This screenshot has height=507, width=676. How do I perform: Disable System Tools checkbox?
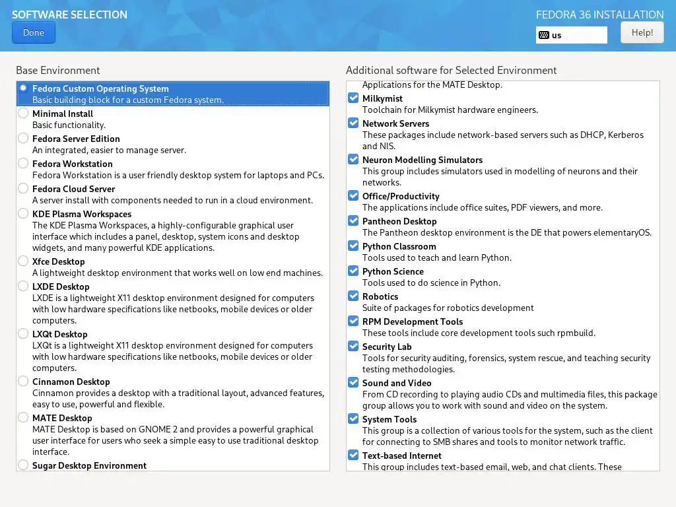[x=353, y=418]
